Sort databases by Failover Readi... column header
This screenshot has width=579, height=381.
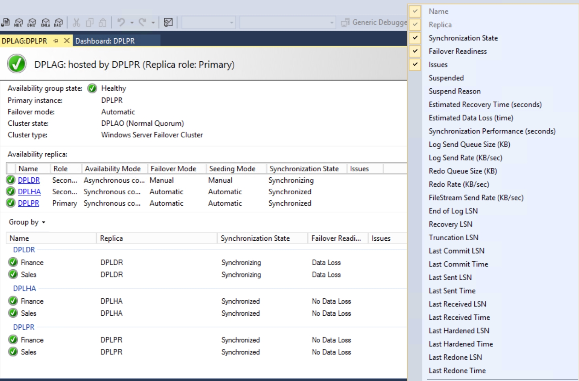338,238
